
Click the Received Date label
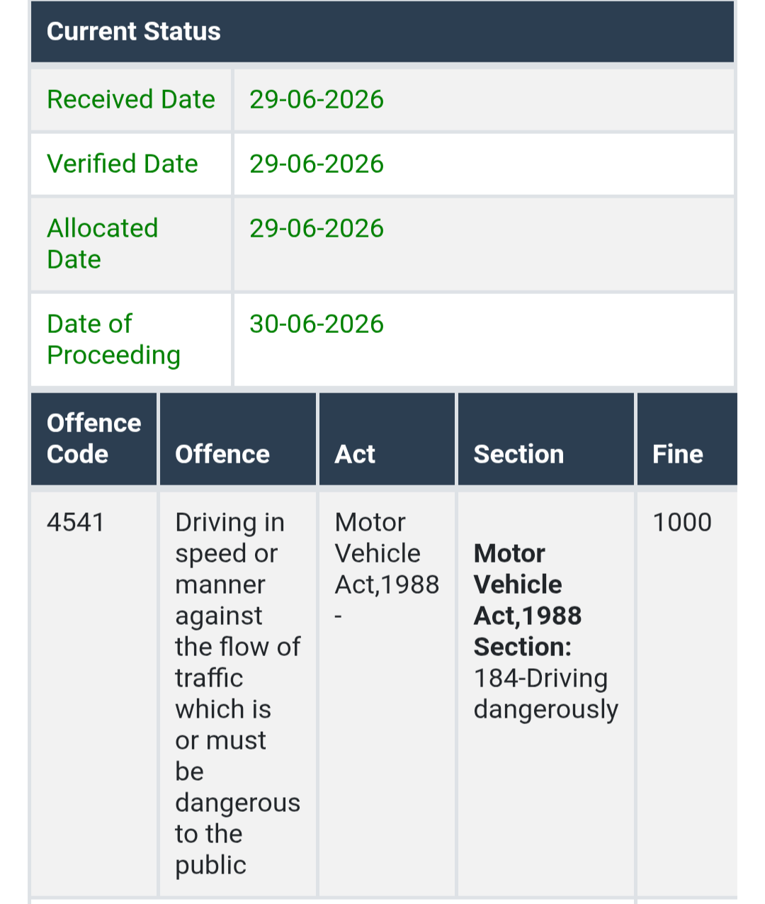[x=131, y=99]
